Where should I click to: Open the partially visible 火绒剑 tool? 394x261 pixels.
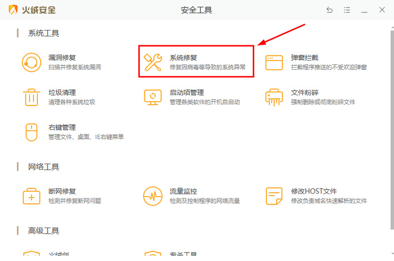click(x=59, y=255)
